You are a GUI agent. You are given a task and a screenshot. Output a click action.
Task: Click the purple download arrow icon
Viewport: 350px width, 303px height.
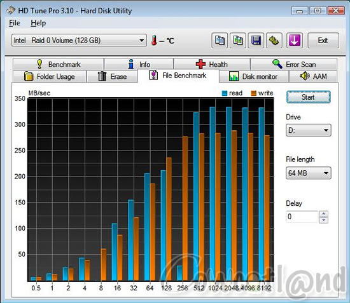(x=295, y=41)
